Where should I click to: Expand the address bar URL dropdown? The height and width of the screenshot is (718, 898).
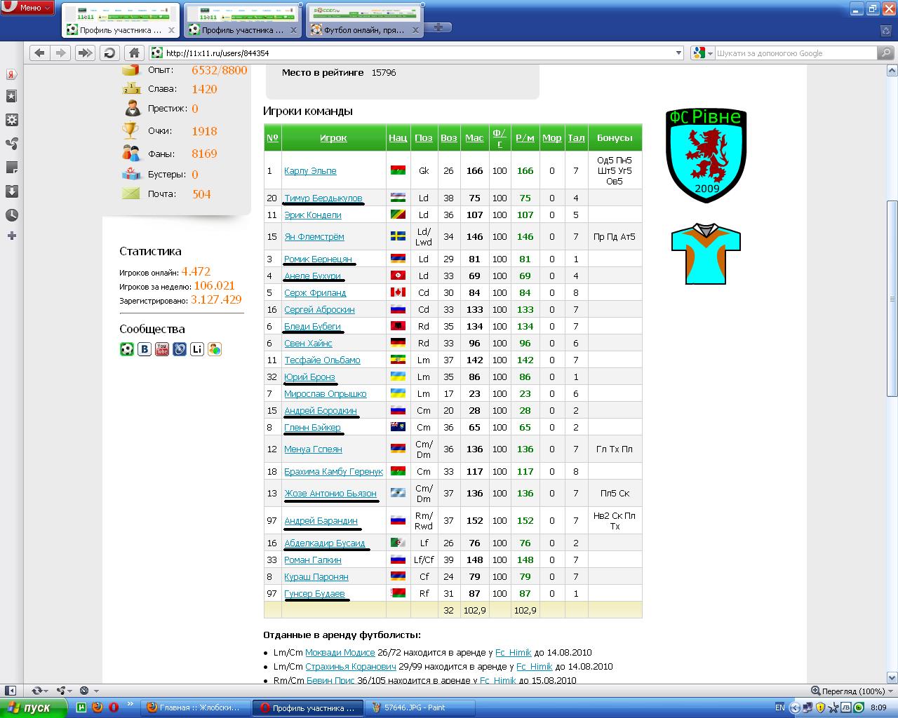pos(678,53)
